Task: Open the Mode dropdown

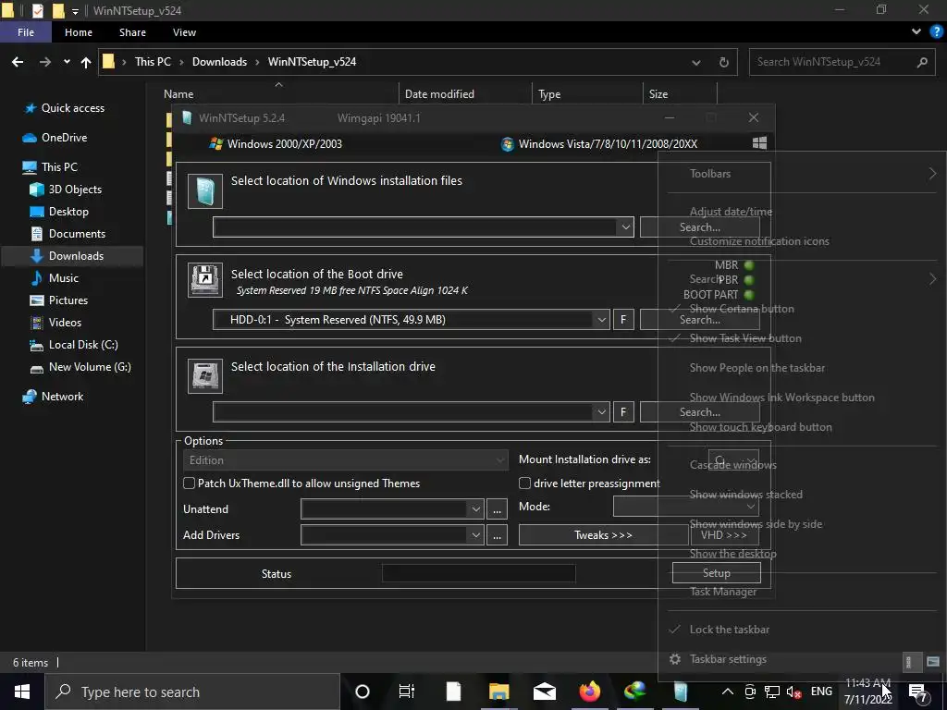Action: pyautogui.click(x=686, y=507)
